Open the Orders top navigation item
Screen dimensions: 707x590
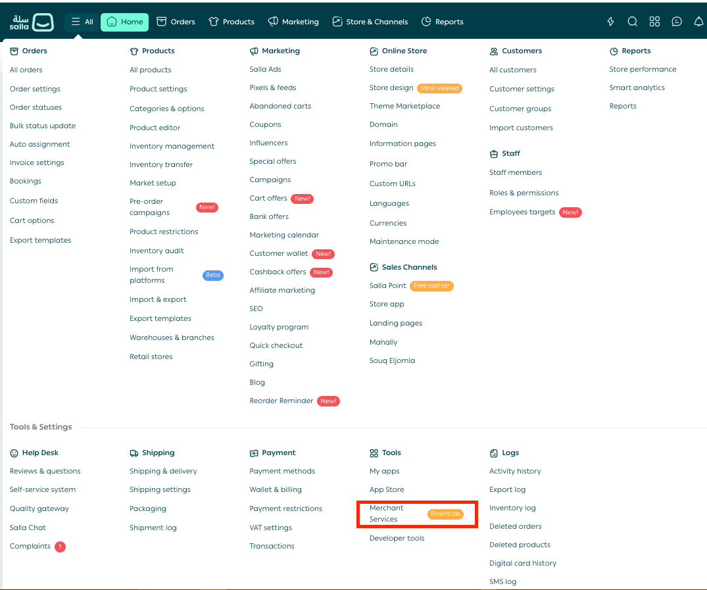point(176,22)
